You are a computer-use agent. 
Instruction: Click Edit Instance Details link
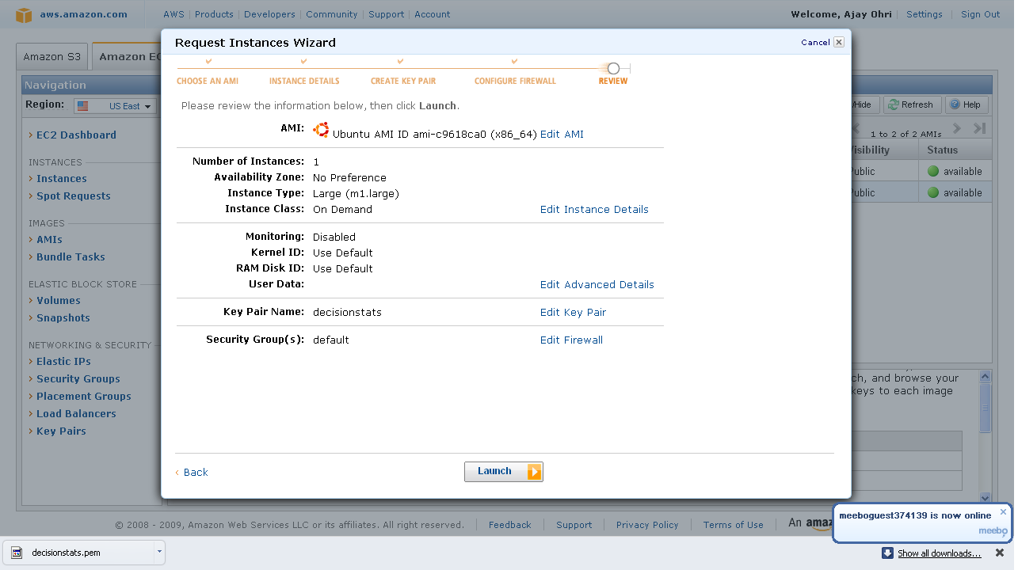coord(594,210)
